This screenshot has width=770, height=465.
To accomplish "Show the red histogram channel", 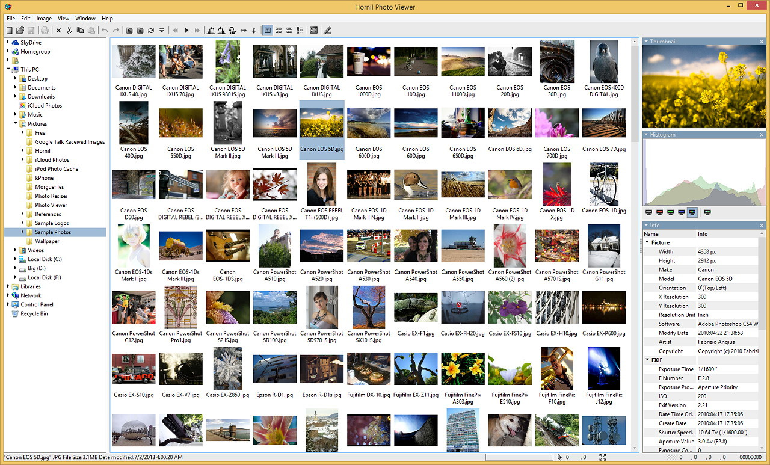I will coord(659,212).
